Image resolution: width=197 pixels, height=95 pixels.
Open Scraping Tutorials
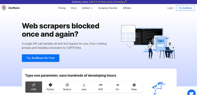click(x=108, y=8)
